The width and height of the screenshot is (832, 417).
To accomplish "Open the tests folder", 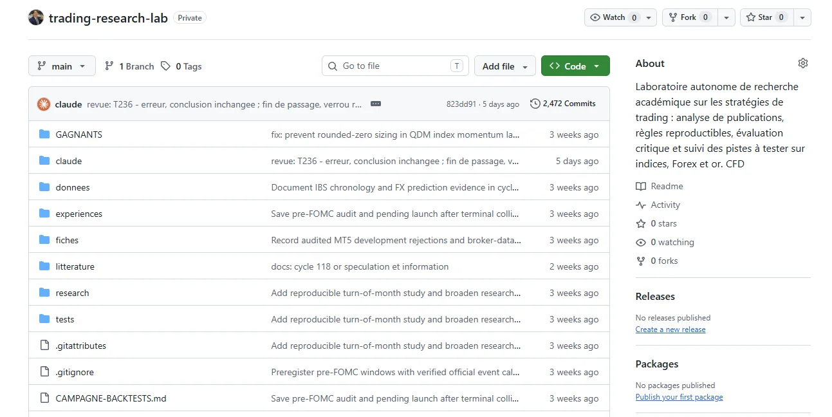I will pyautogui.click(x=65, y=319).
